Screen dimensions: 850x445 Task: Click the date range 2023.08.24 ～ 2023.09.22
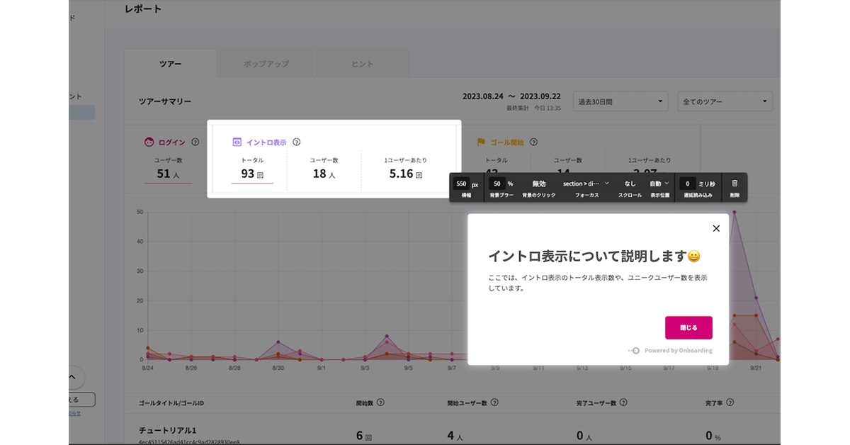(511, 96)
